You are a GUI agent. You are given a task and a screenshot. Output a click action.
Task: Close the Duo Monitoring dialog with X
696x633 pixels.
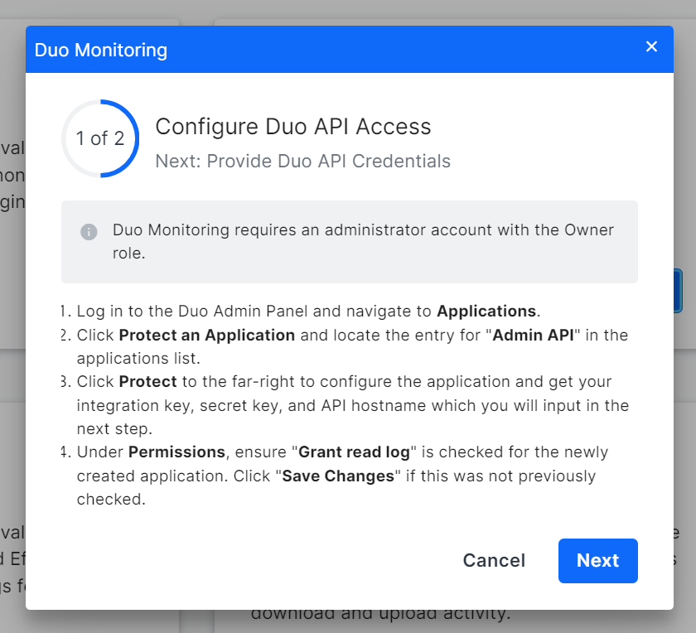pos(651,46)
